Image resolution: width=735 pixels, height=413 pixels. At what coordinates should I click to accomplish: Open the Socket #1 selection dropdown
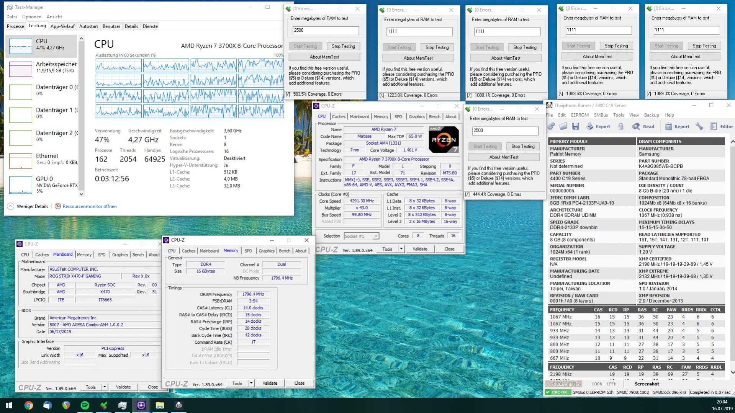(376, 236)
